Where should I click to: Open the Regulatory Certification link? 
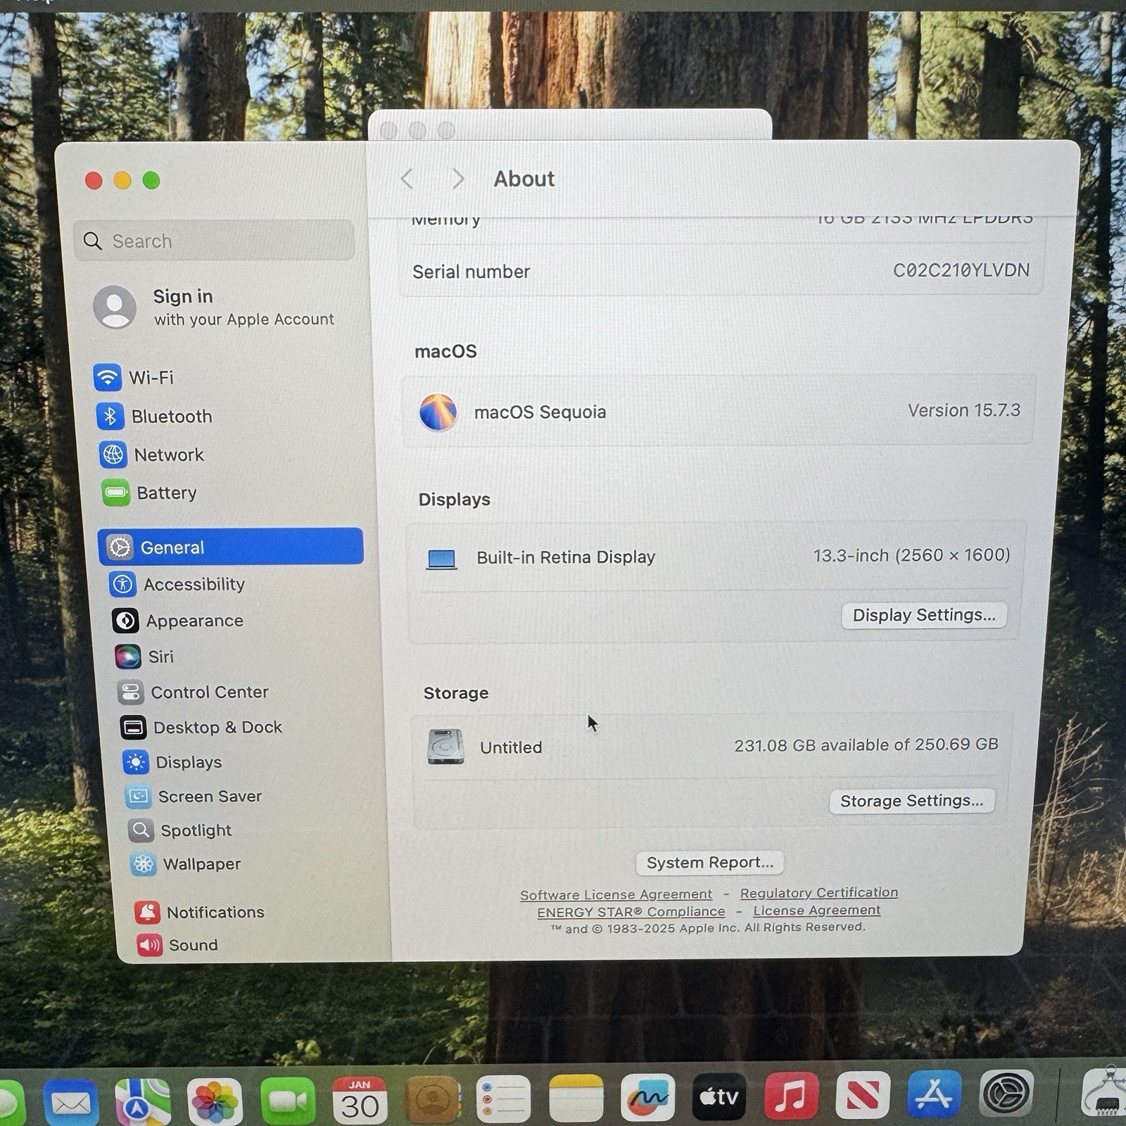[819, 892]
